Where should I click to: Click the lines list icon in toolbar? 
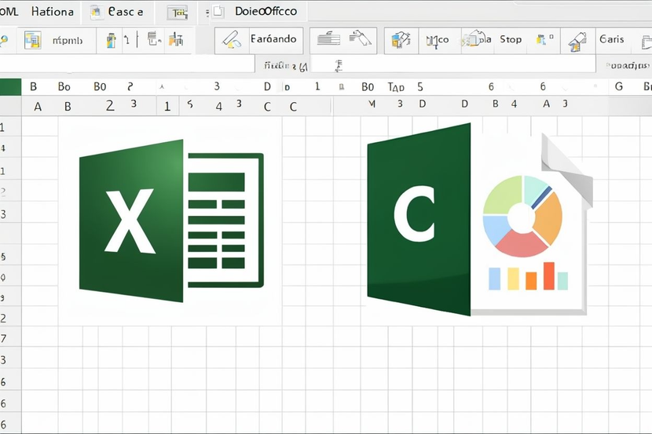[x=328, y=39]
